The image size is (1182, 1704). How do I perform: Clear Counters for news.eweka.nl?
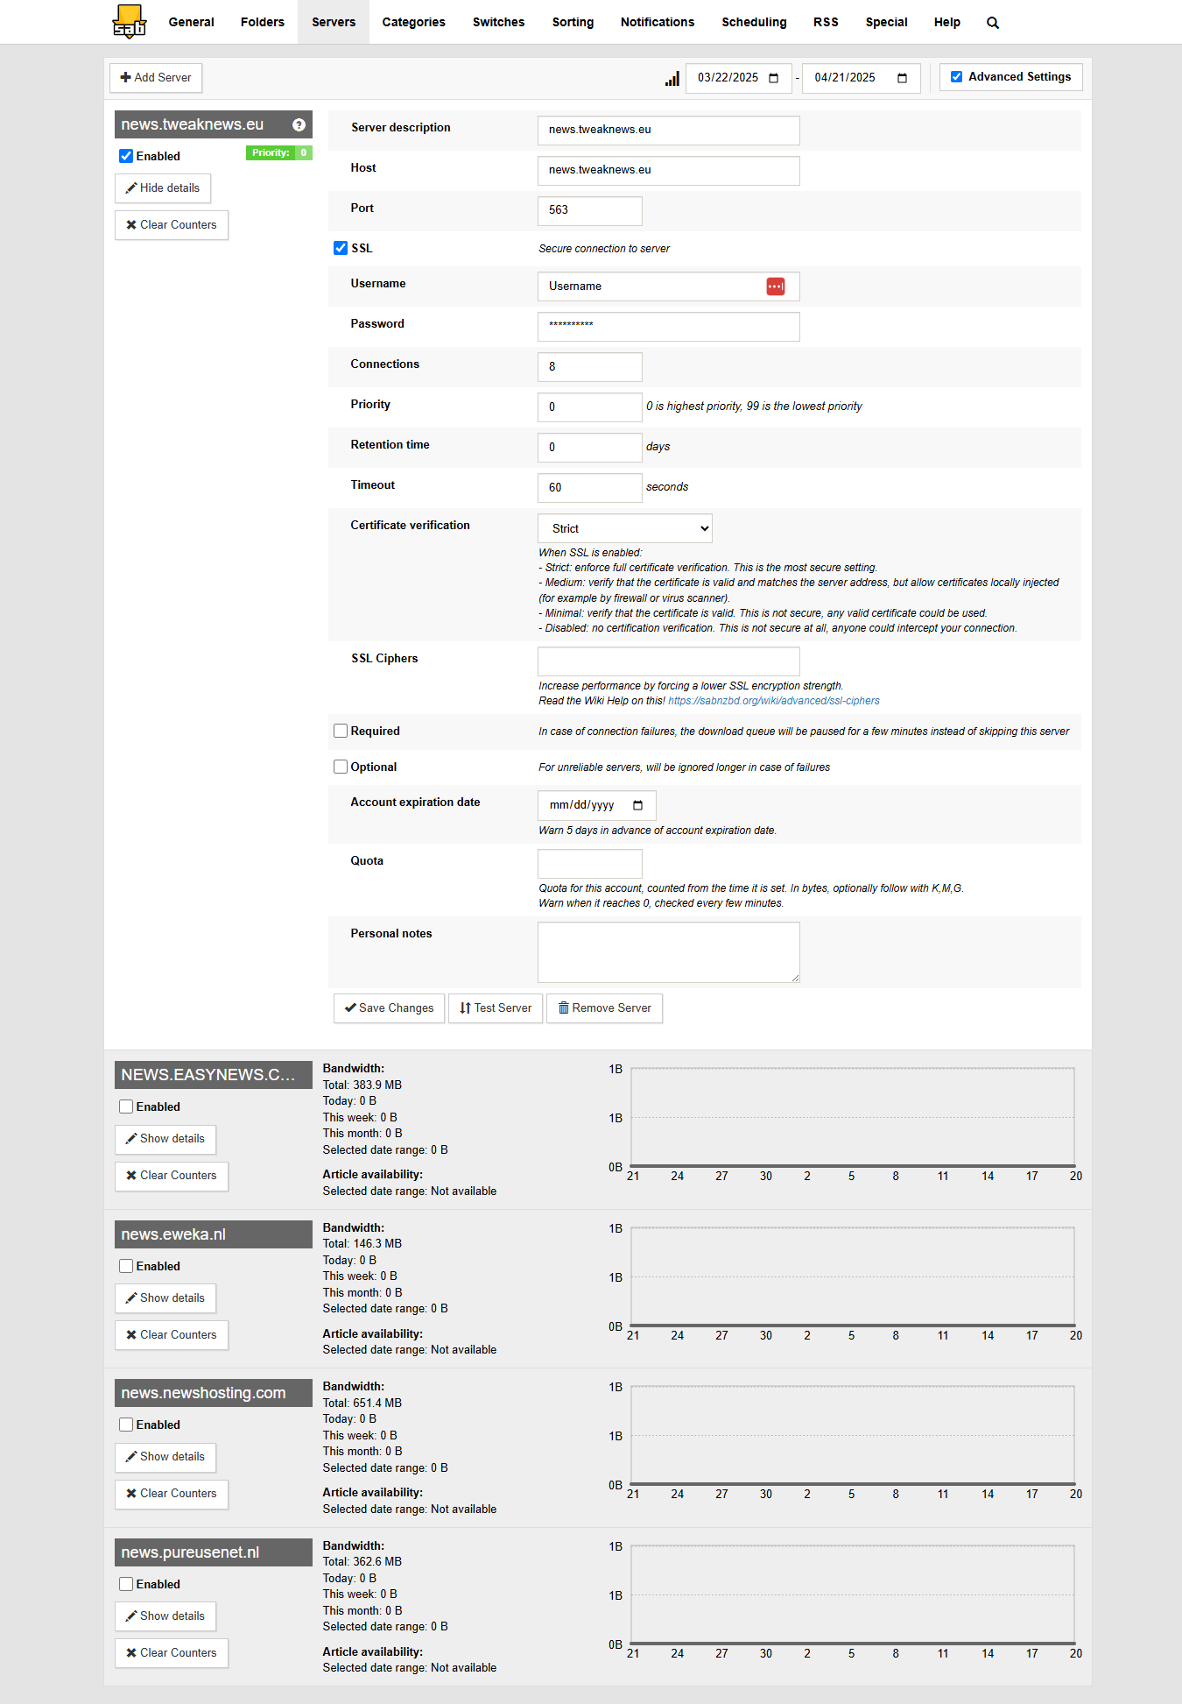[x=172, y=1335]
